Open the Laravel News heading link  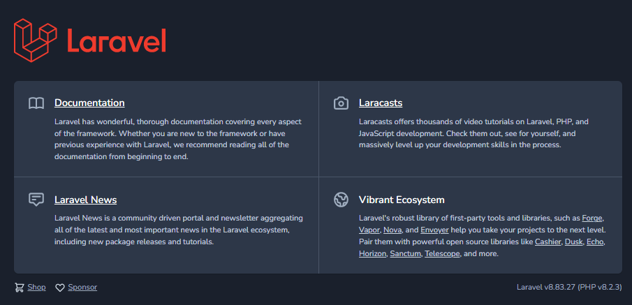tap(85, 200)
